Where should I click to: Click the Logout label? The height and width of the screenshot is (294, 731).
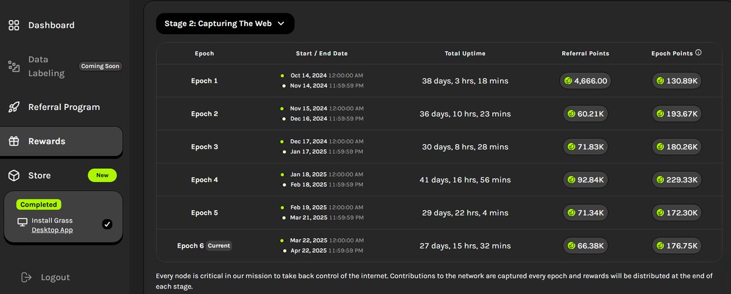tap(55, 277)
